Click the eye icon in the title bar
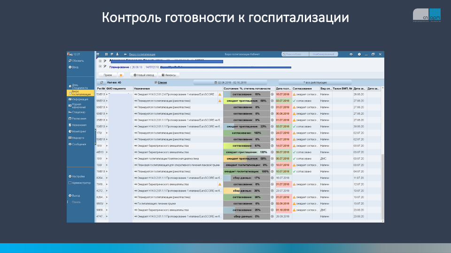Viewport: 451px width, 253px height. 351,54
